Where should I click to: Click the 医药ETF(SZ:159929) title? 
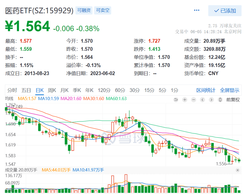pos(39,11)
